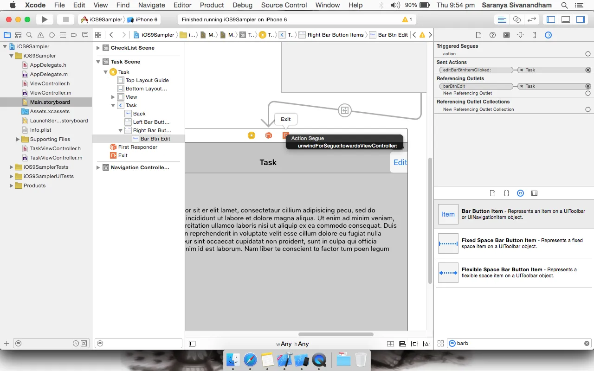Toggle the document outline panel
This screenshot has width=594, height=371.
192,344
